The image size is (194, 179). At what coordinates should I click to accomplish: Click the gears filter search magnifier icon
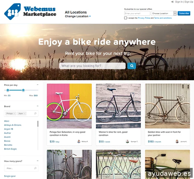click(x=35, y=168)
